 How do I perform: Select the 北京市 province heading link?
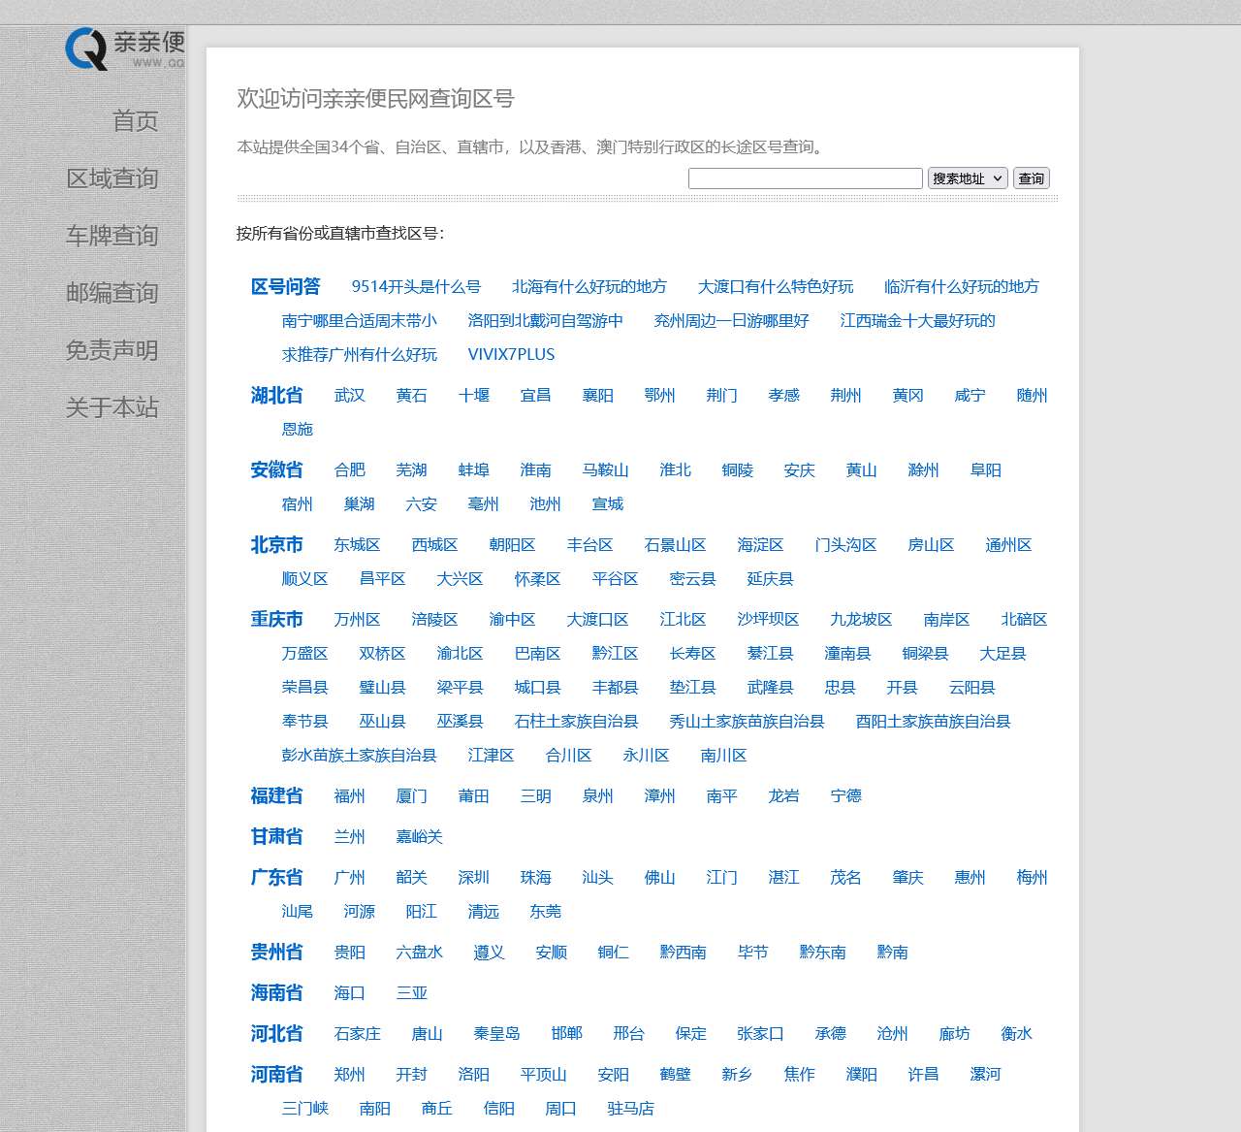(x=275, y=545)
